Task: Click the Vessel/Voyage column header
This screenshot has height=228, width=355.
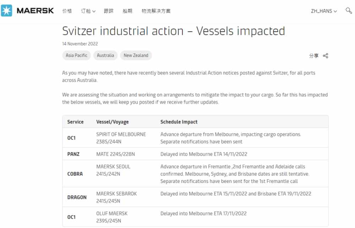Action: (113, 122)
